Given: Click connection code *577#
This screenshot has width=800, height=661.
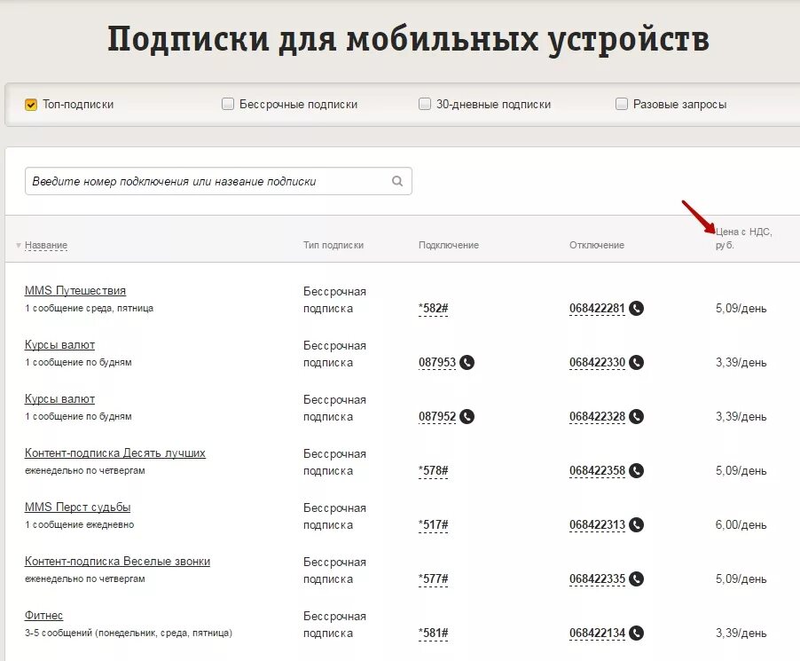Looking at the screenshot, I should 433,578.
